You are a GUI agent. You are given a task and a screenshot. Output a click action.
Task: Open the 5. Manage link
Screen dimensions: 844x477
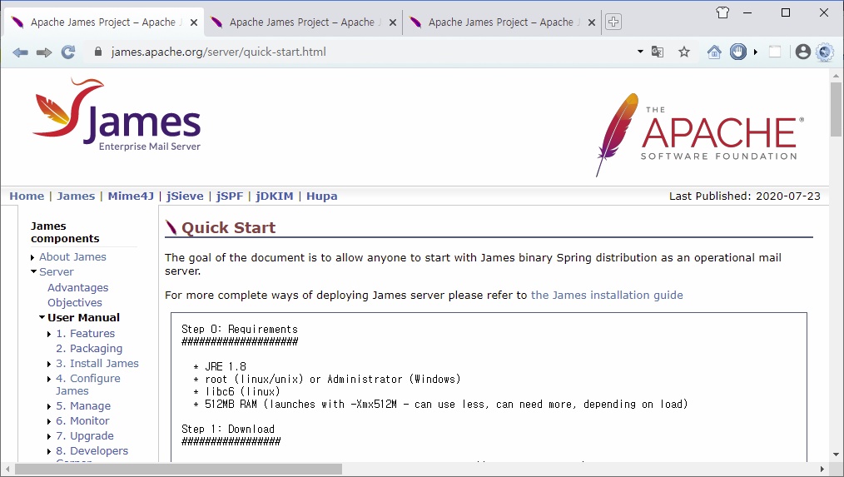coord(83,406)
